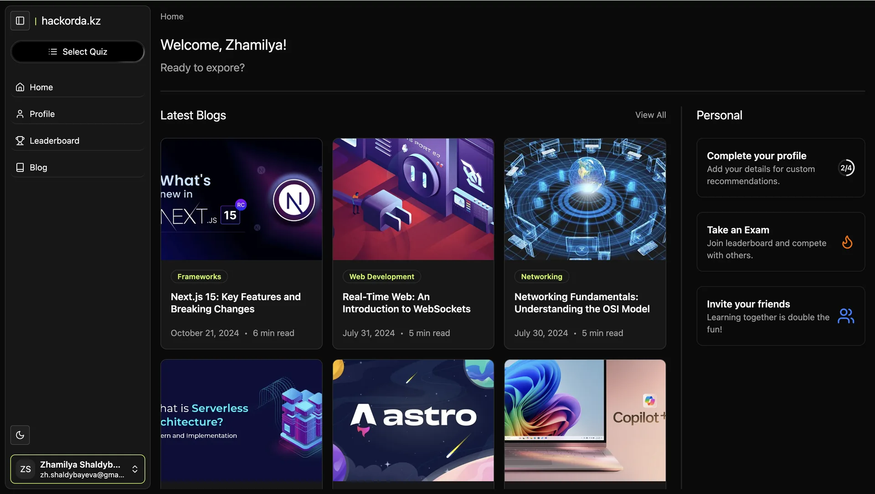
Task: Click the flame icon on Take an Exam
Action: (x=847, y=242)
